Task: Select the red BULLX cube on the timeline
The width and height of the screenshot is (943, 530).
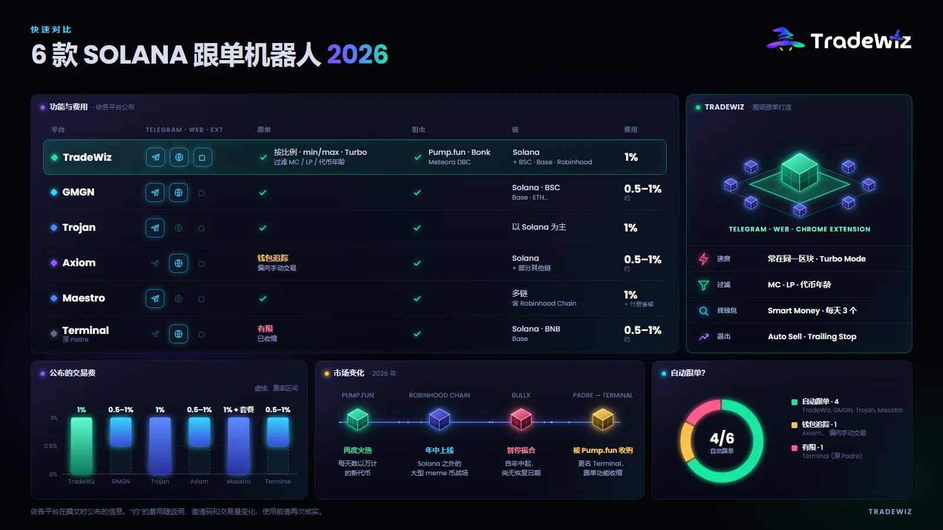Action: coord(521,419)
